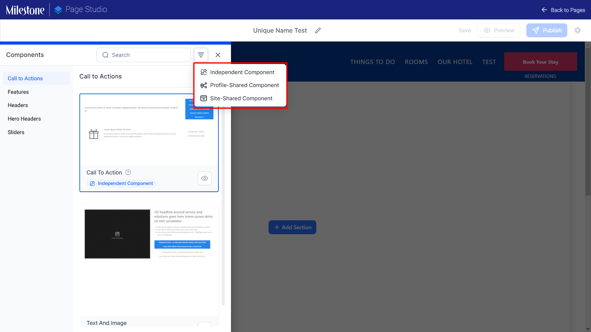Select the Text And Image component thumbnail

point(149,260)
